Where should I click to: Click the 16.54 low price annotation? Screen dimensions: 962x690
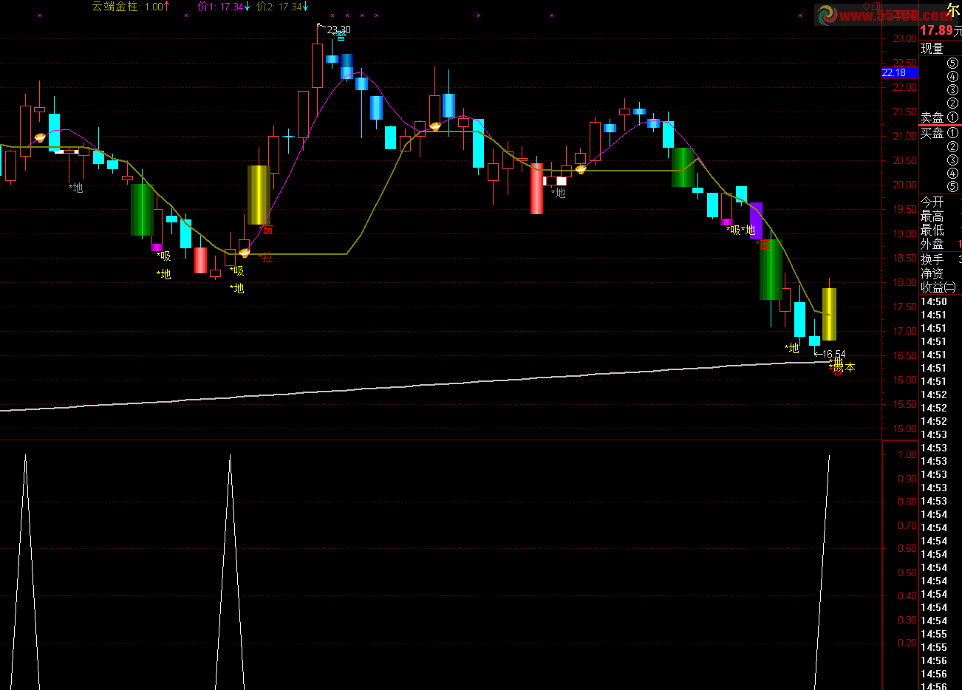[x=833, y=355]
